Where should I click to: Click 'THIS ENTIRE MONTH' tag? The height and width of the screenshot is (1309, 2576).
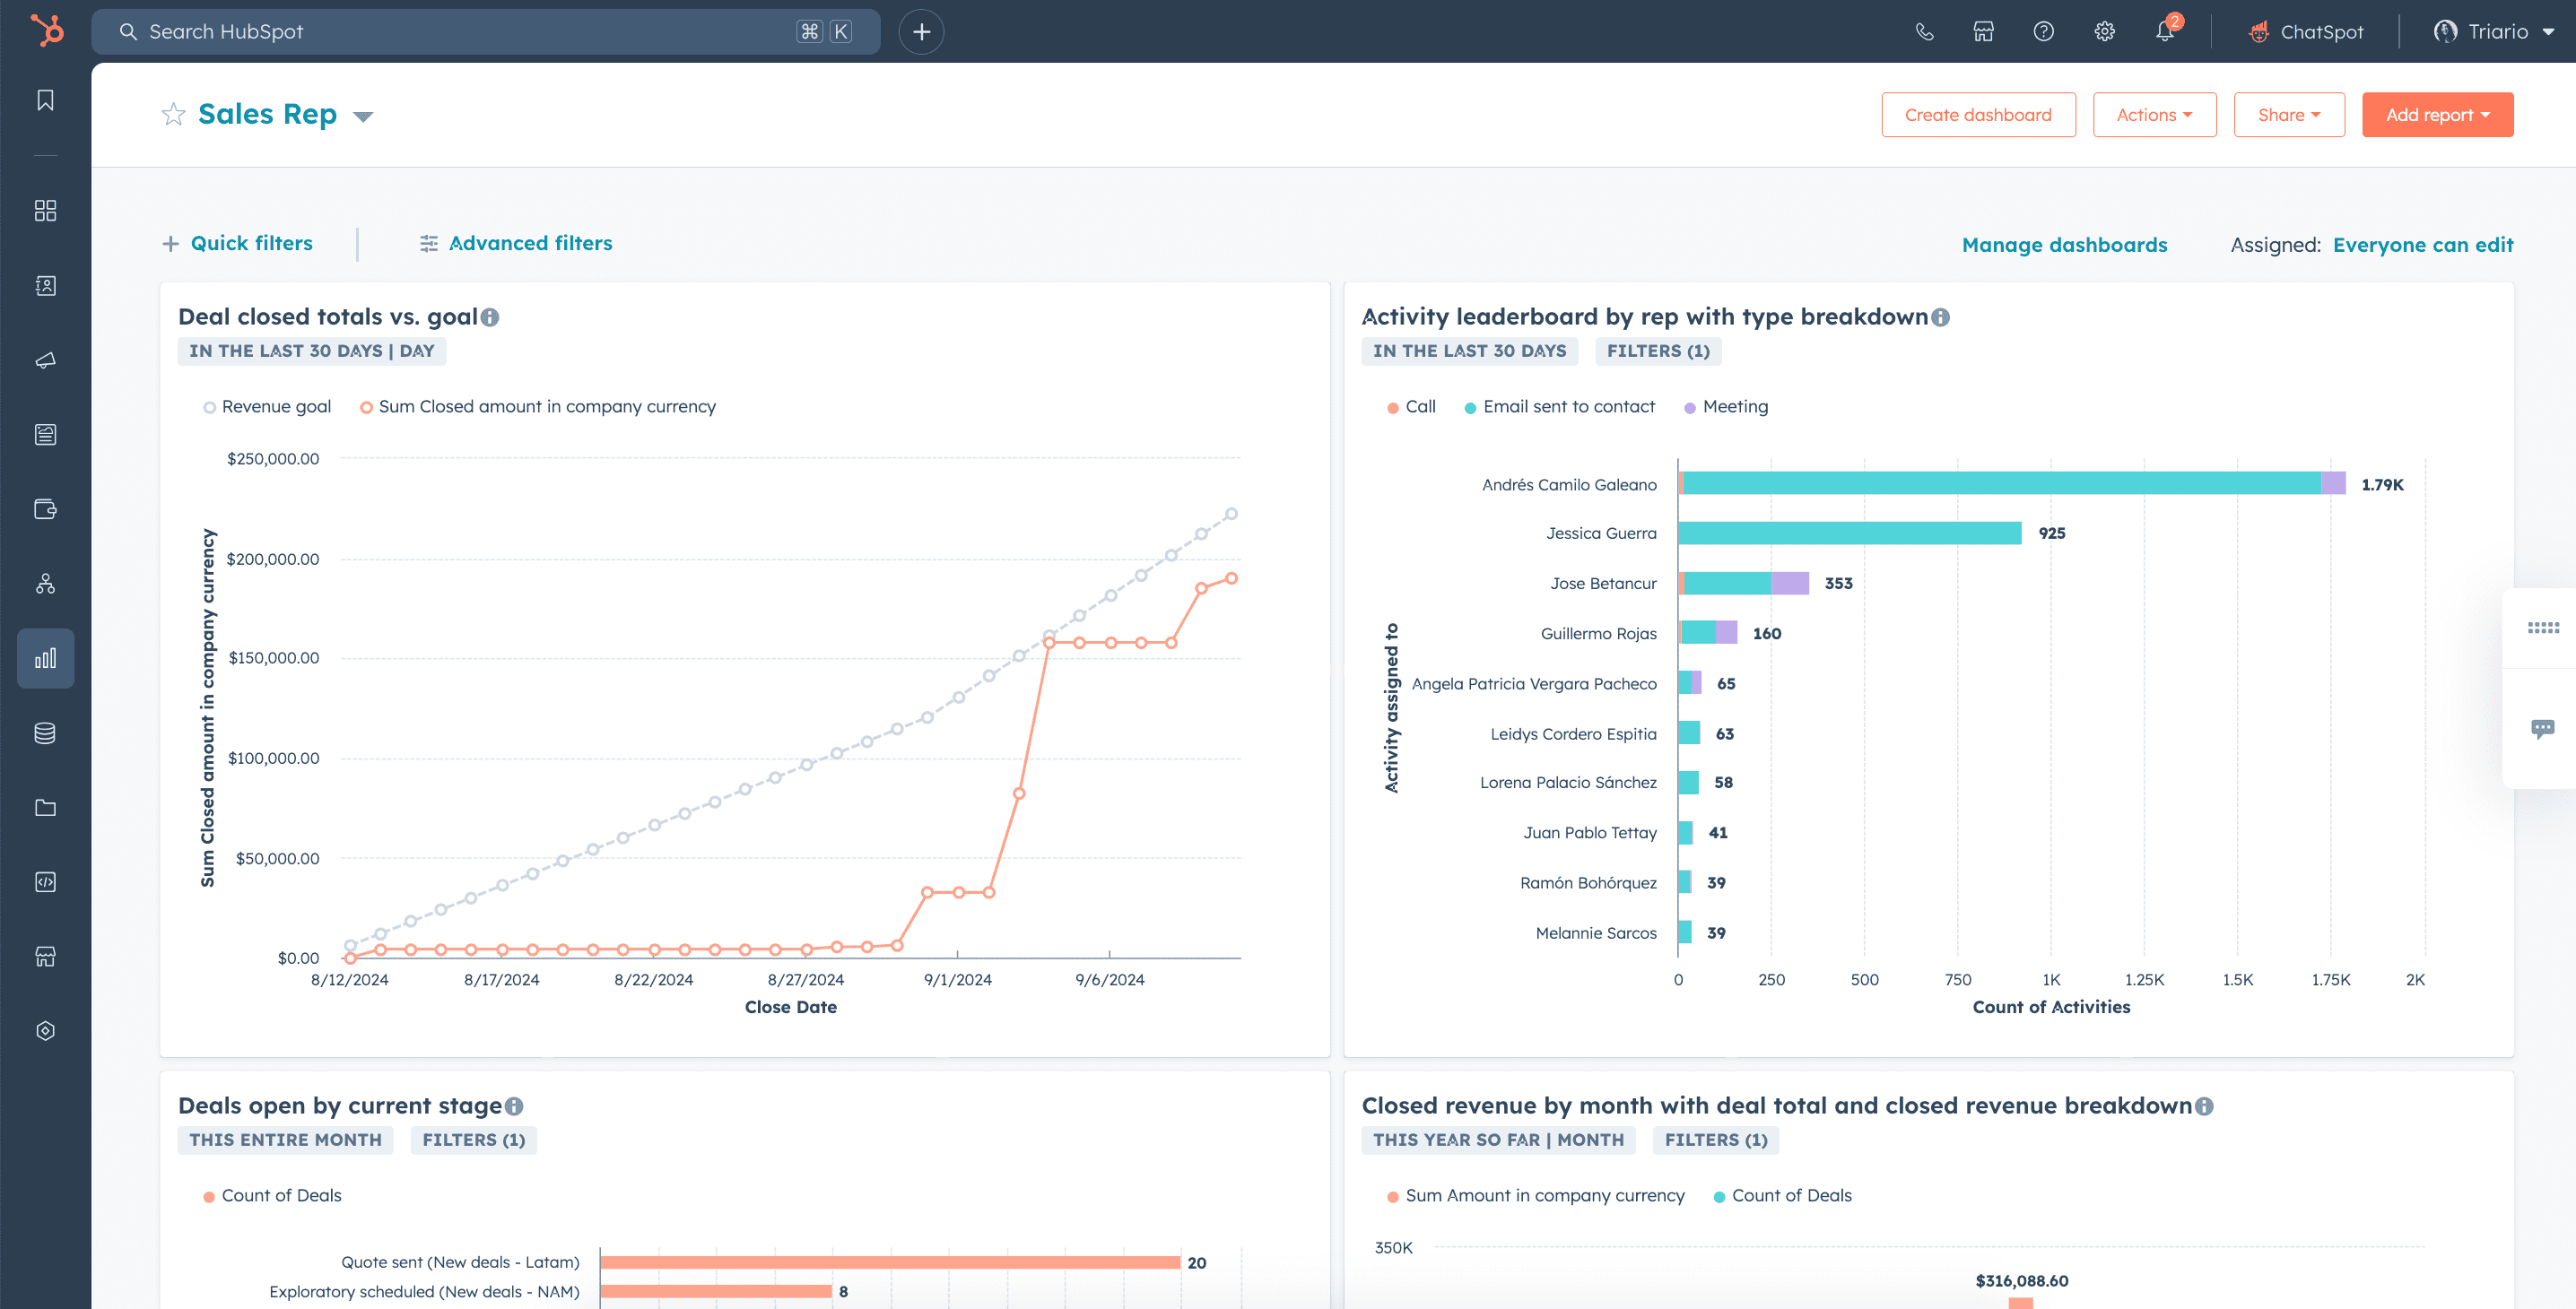pos(285,1140)
